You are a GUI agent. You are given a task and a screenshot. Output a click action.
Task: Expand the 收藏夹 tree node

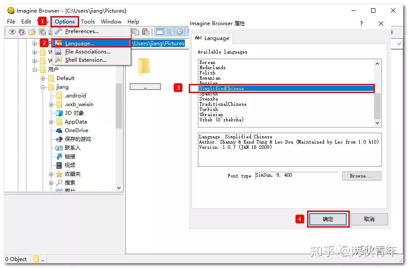[51, 174]
